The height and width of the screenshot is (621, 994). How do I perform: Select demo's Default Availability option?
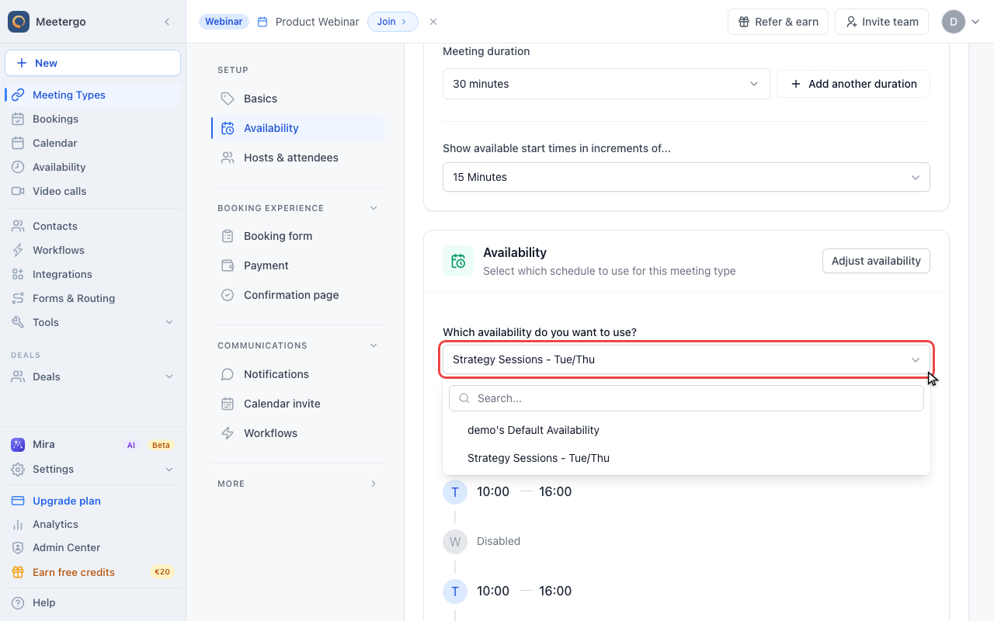point(686,430)
